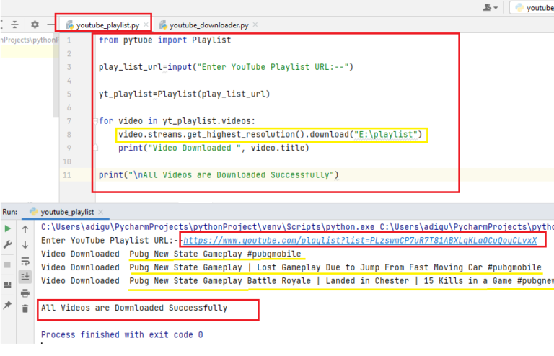Rerun the script with green play button
The width and height of the screenshot is (554, 356).
pyautogui.click(x=7, y=228)
